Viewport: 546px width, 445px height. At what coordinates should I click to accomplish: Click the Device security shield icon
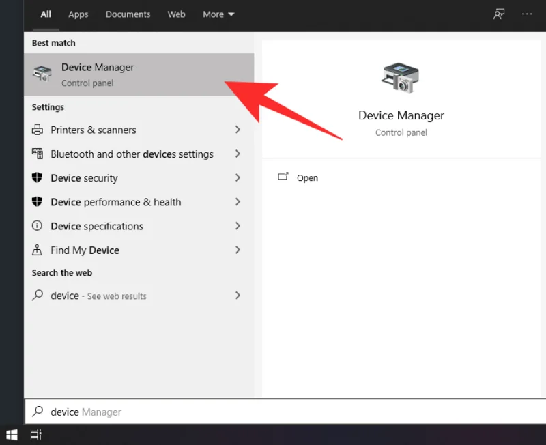[38, 178]
